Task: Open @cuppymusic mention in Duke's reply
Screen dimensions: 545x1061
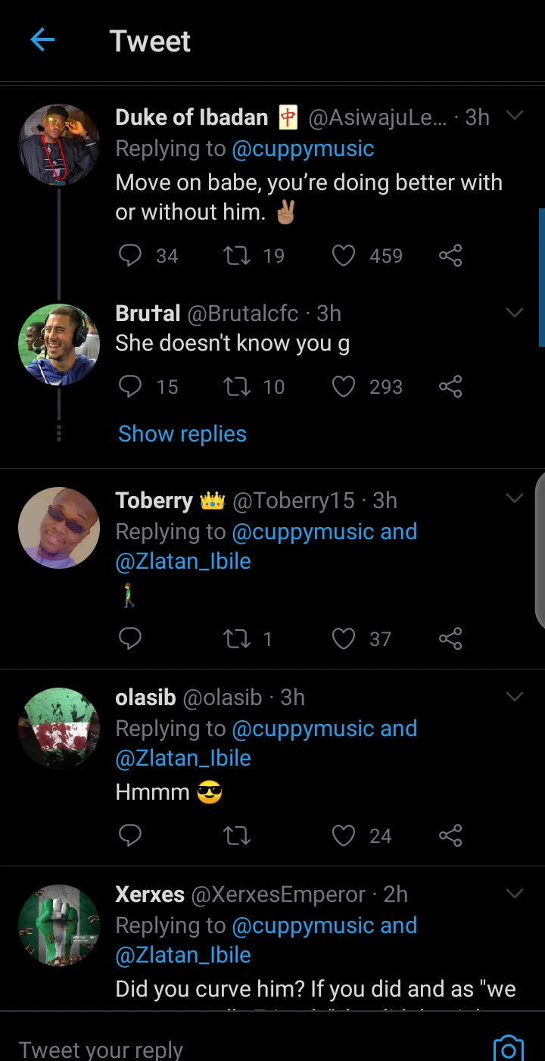Action: coord(303,148)
